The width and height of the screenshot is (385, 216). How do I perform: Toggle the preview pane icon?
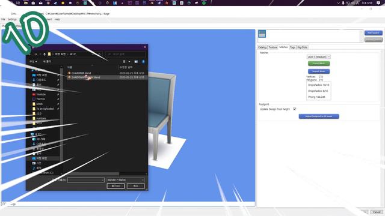pyautogui.click(x=136, y=61)
